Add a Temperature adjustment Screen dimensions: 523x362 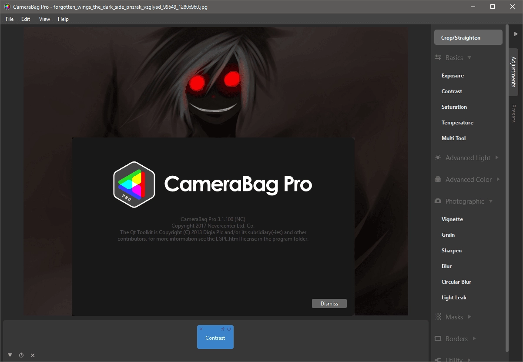(x=457, y=123)
